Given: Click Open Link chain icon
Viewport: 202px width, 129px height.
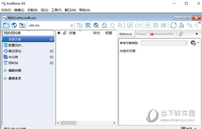Looking at the screenshot, I should click(x=130, y=25).
